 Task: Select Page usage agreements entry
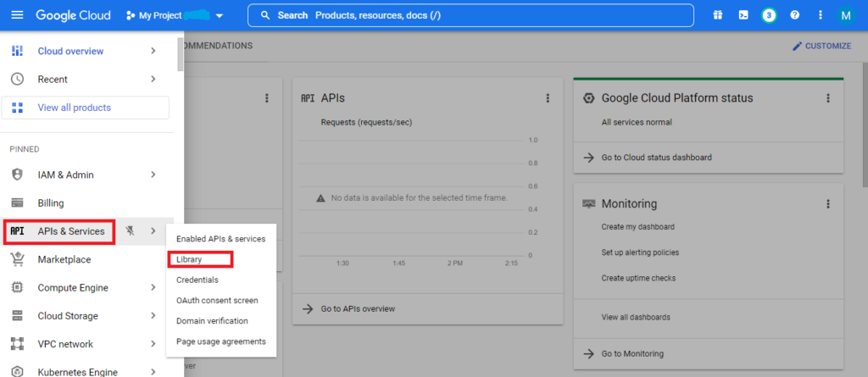click(x=221, y=341)
